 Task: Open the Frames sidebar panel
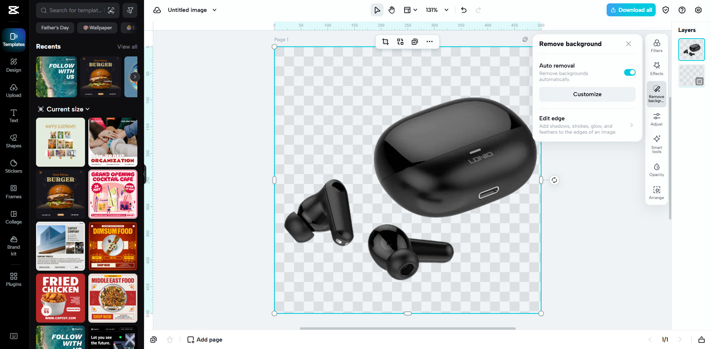coord(14,192)
